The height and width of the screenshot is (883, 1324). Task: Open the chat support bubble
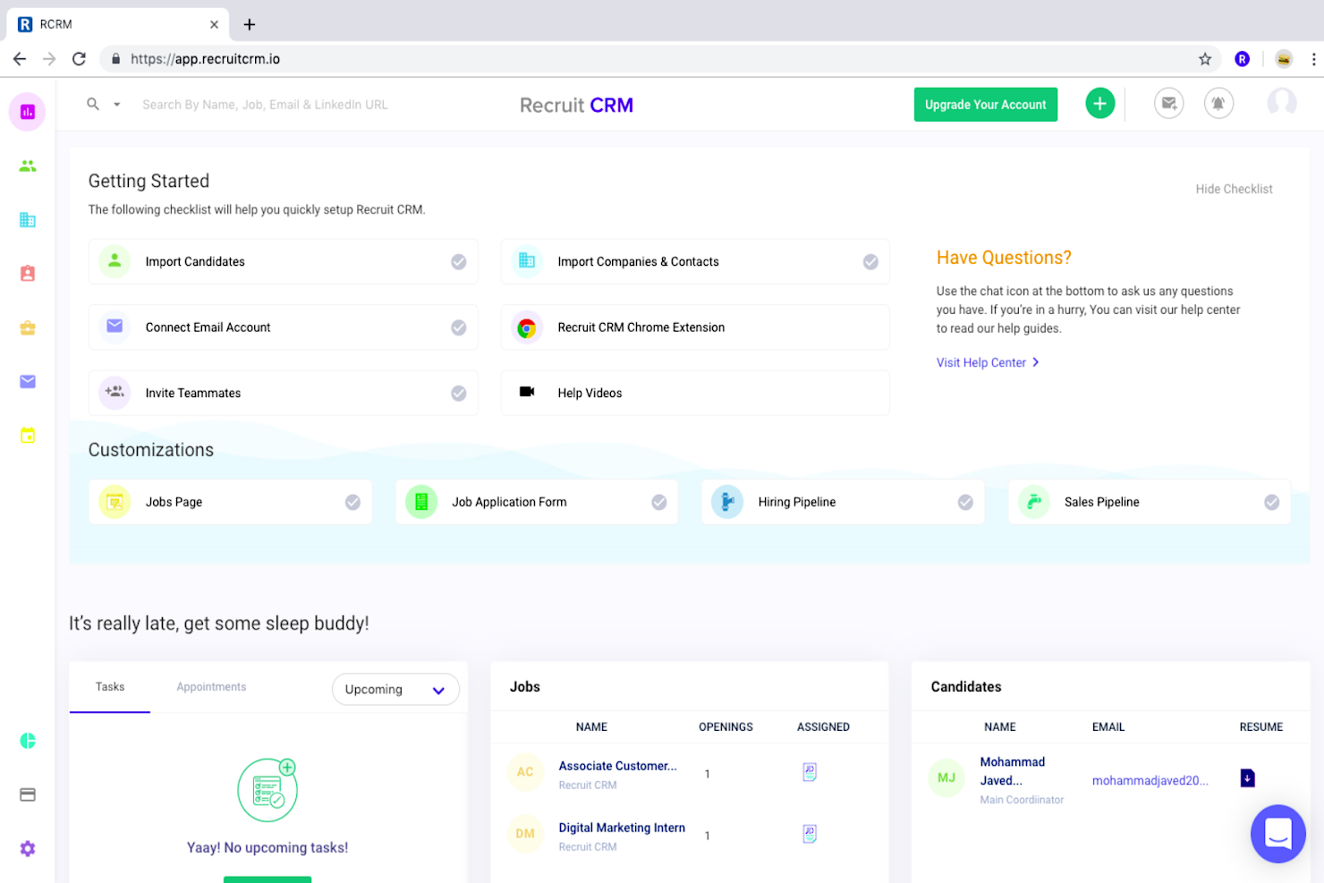coord(1278,834)
